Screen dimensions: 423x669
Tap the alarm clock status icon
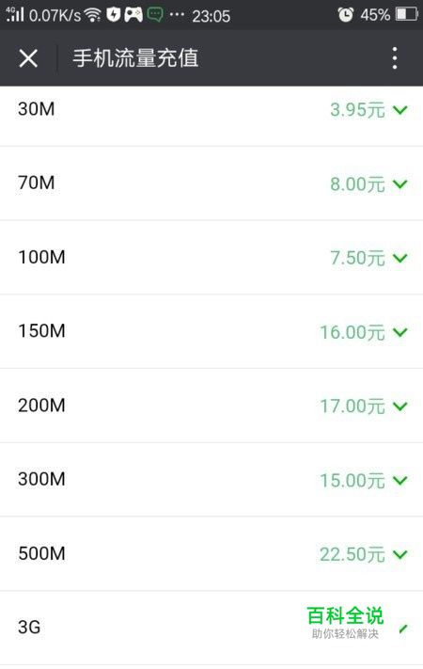pyautogui.click(x=345, y=15)
